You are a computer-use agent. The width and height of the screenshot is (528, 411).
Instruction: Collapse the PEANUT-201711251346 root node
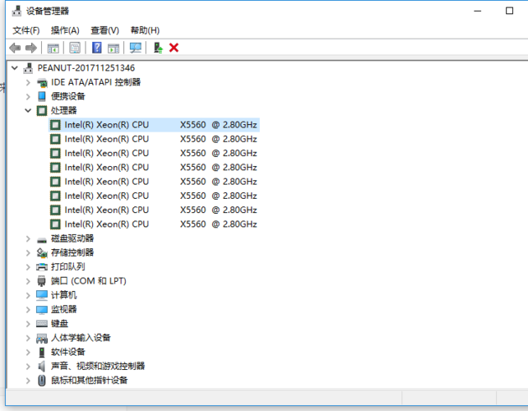(x=15, y=68)
